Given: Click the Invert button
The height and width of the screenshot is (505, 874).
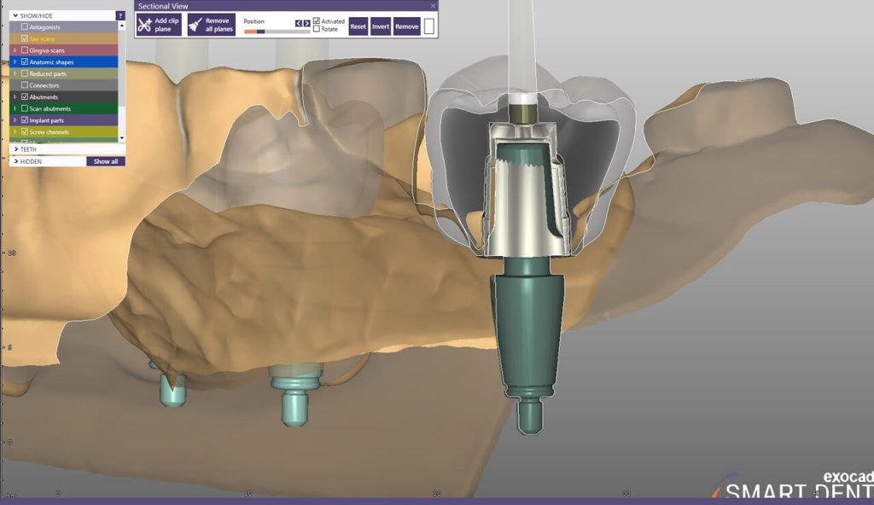Looking at the screenshot, I should (381, 26).
